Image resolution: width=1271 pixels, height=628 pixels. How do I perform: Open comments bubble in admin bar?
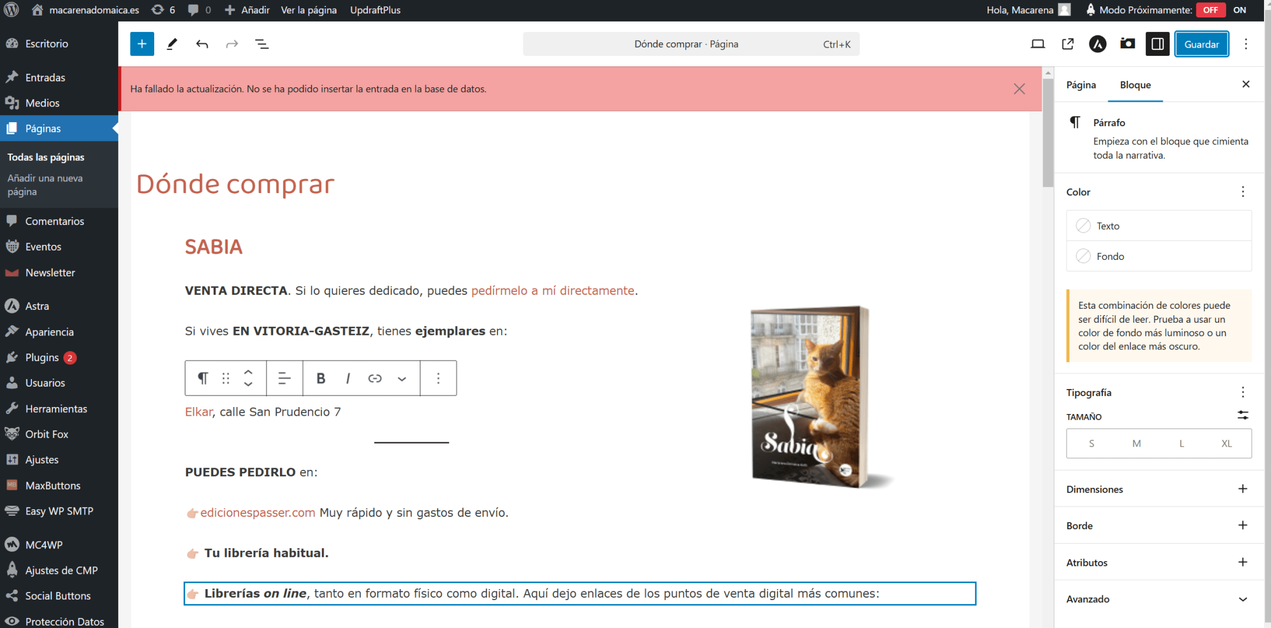199,10
